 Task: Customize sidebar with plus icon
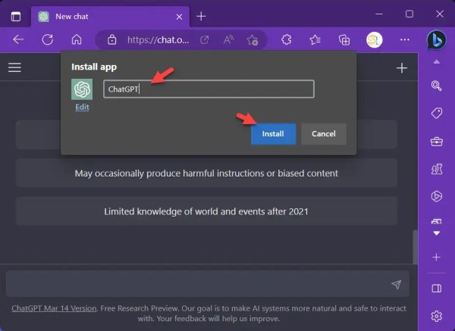coord(436,257)
